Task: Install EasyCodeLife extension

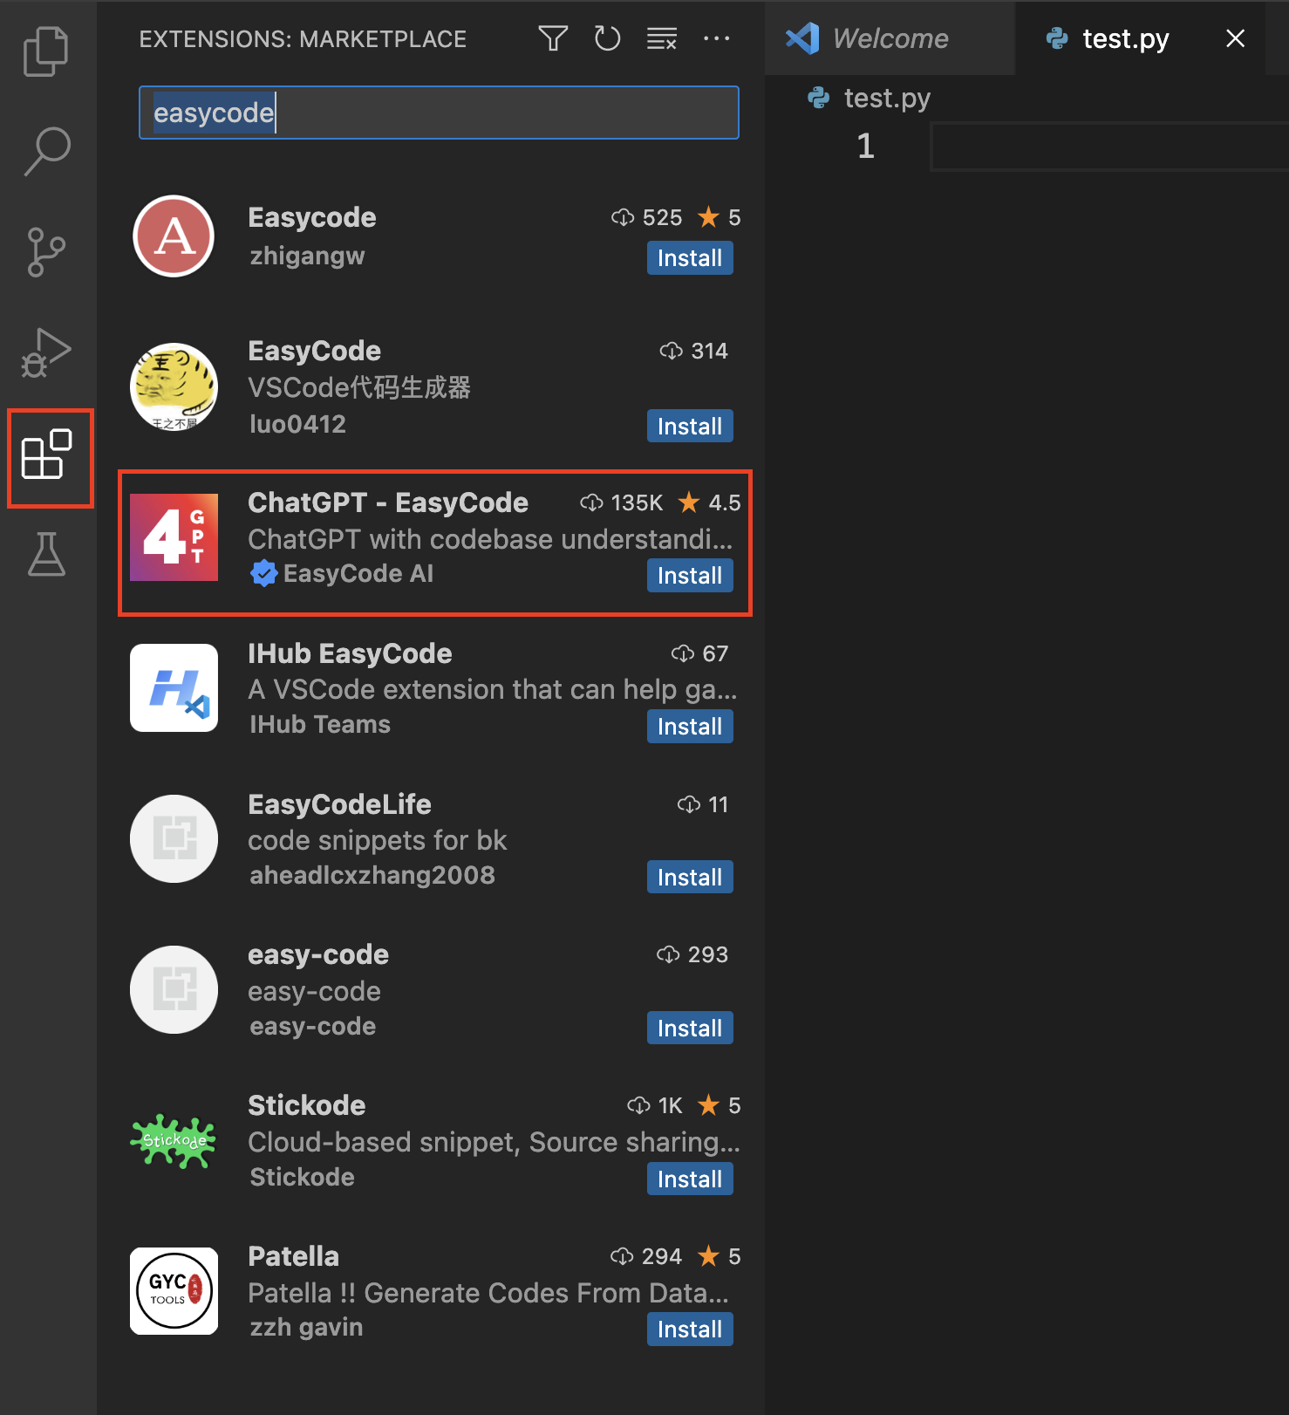Action: coord(690,878)
